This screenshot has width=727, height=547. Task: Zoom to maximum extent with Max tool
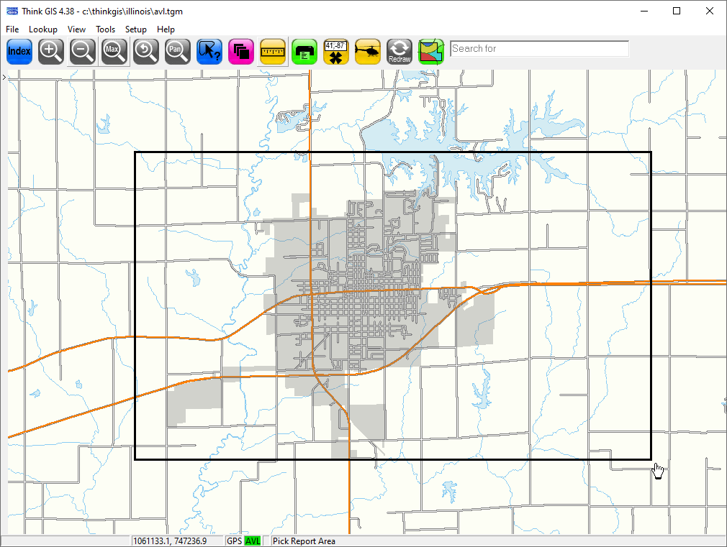pyautogui.click(x=114, y=51)
